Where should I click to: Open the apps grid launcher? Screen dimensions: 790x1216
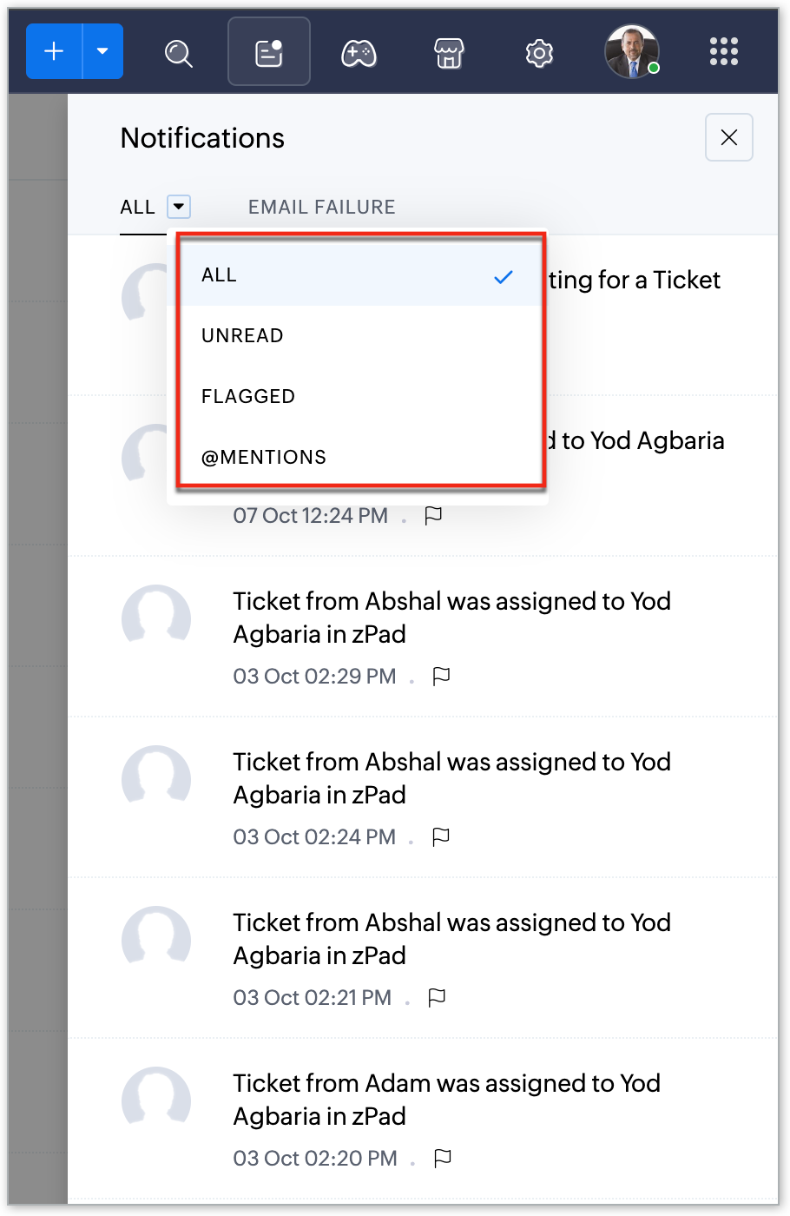(x=723, y=52)
